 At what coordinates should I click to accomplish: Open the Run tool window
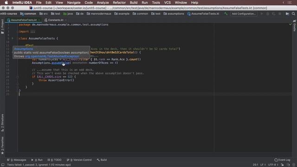(37, 160)
